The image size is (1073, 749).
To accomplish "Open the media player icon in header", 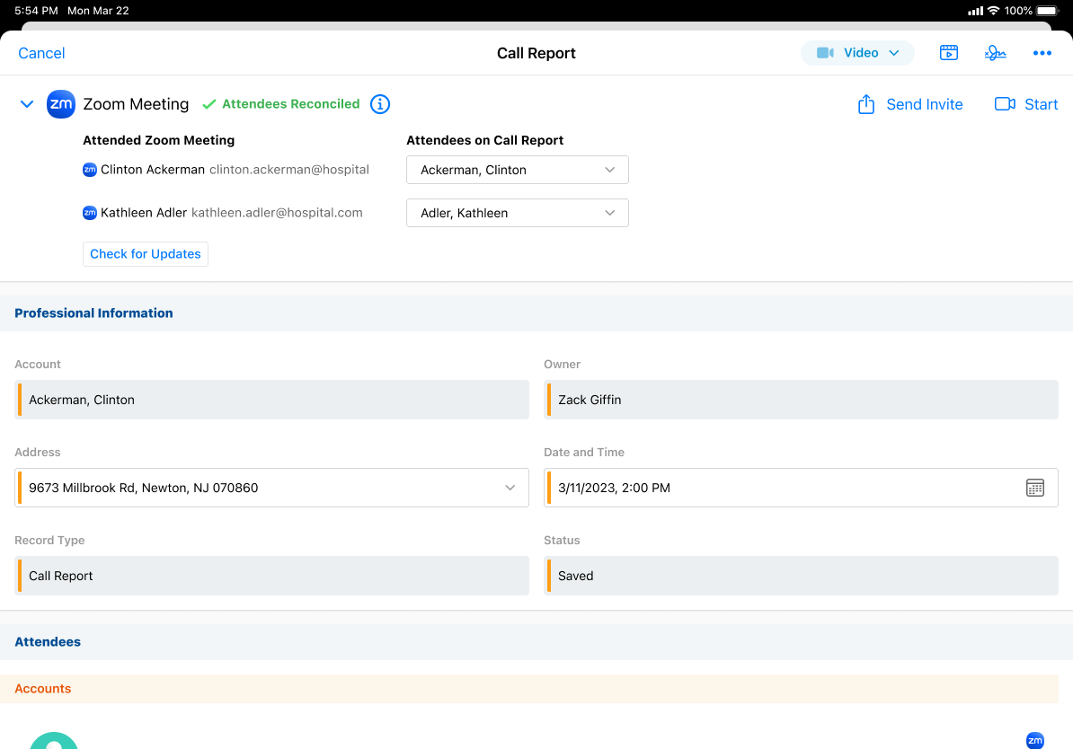I will coord(948,53).
